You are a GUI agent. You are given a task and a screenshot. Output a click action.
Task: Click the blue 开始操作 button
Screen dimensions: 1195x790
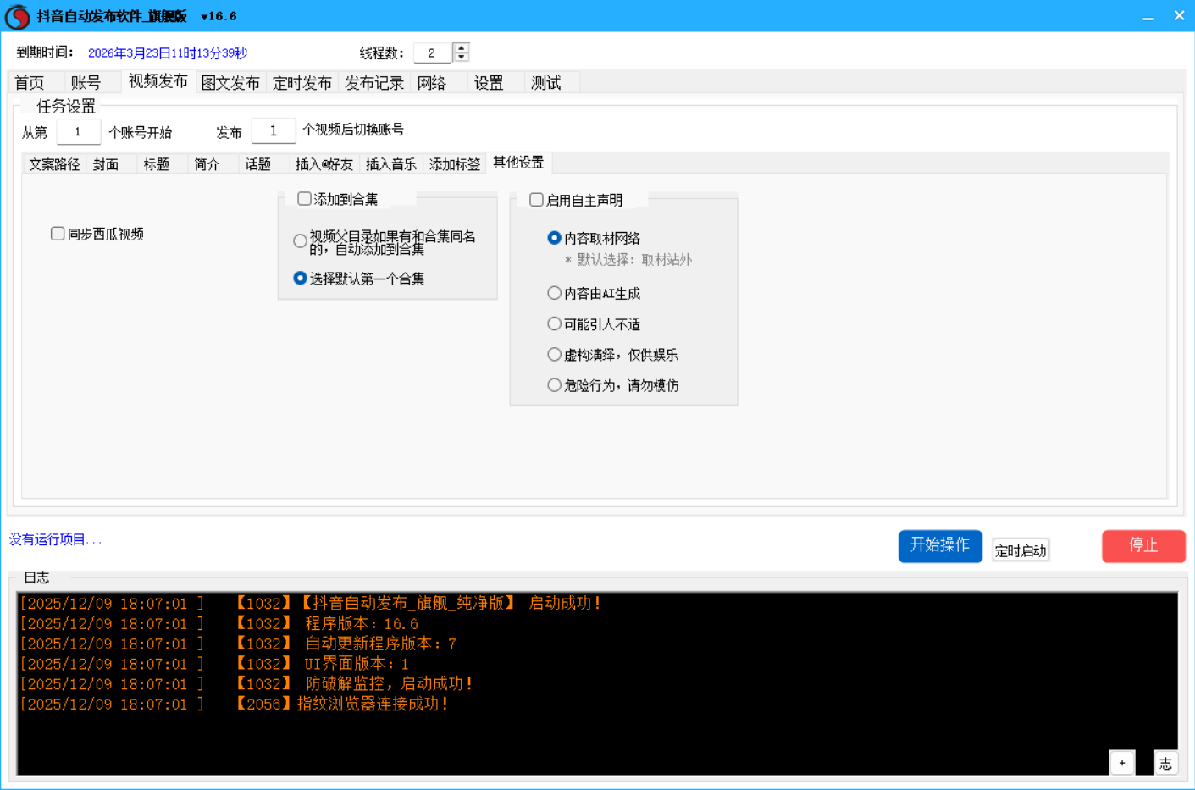tap(940, 546)
